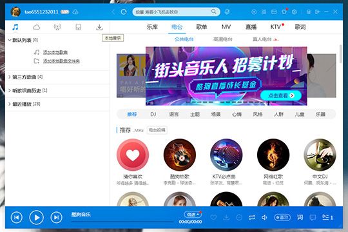Select the 推荐 category filter
The width and height of the screenshot is (348, 232).
132,114
